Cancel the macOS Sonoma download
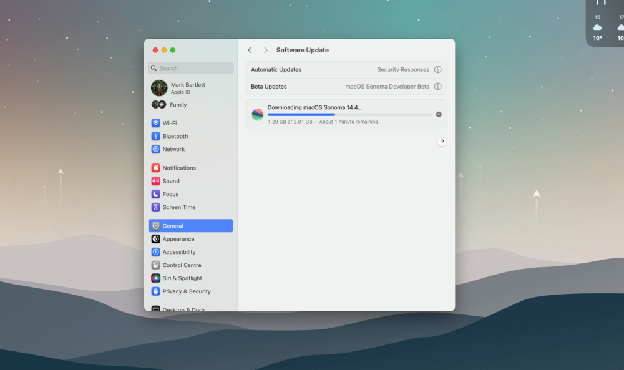The height and width of the screenshot is (370, 624). (439, 114)
